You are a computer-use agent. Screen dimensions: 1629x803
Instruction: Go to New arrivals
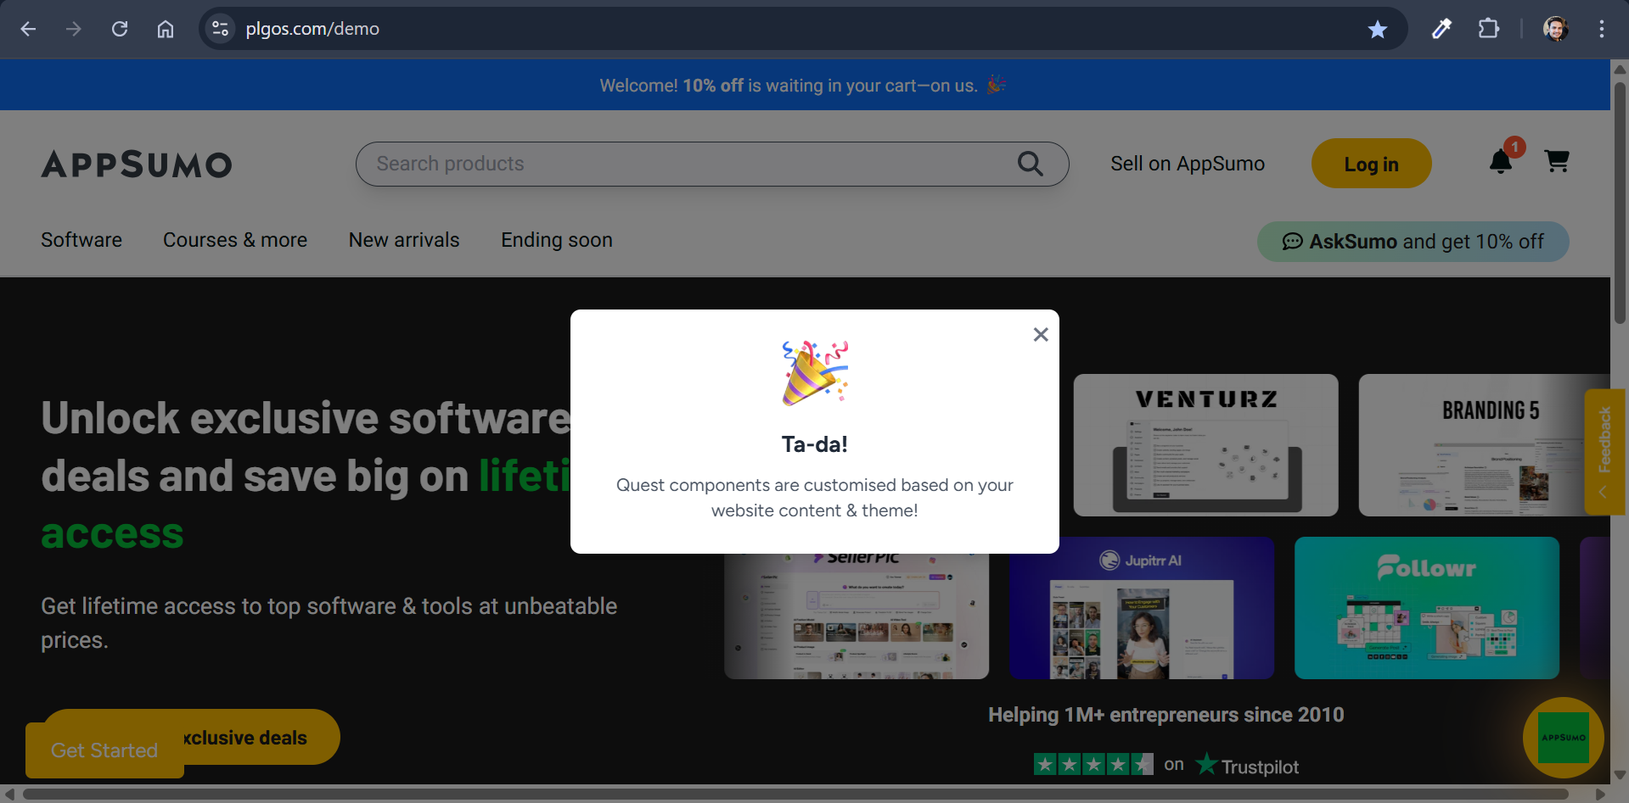tap(404, 240)
